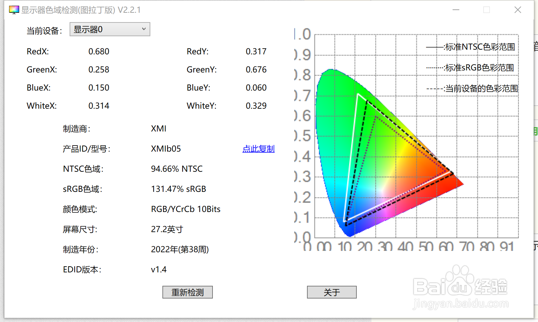Click the 27.2英寸 screen size value
The width and height of the screenshot is (538, 322).
click(x=167, y=229)
